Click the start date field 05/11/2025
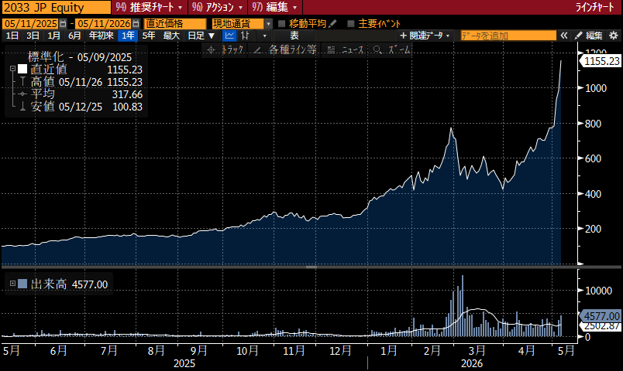 [x=30, y=24]
